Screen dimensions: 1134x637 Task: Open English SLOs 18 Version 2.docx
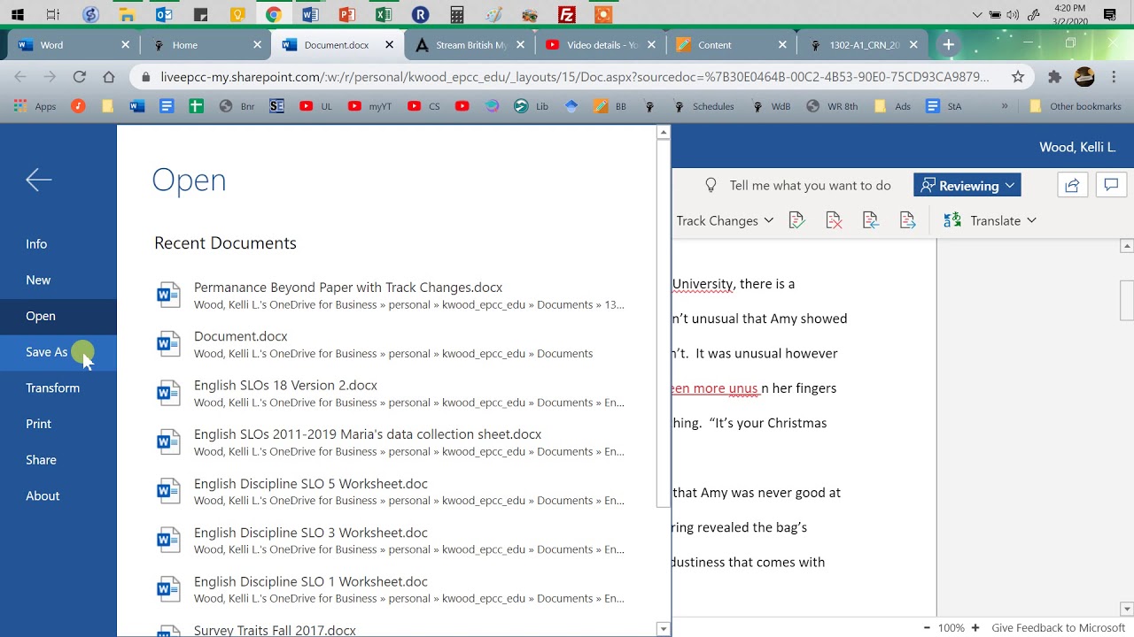390,393
